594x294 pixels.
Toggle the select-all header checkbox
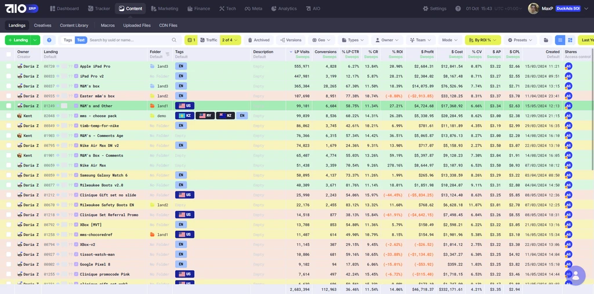click(x=9, y=54)
